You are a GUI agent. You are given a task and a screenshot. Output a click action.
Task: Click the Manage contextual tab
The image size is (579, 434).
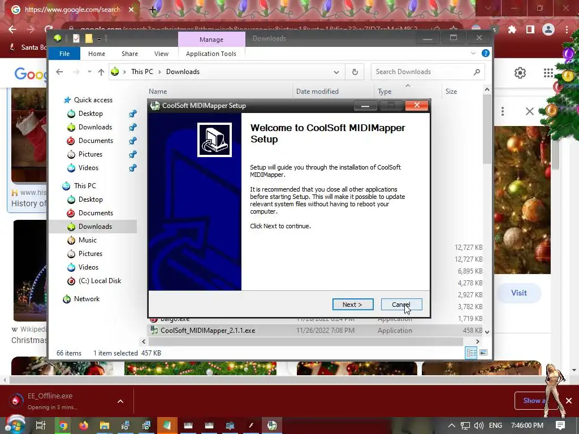tap(211, 40)
